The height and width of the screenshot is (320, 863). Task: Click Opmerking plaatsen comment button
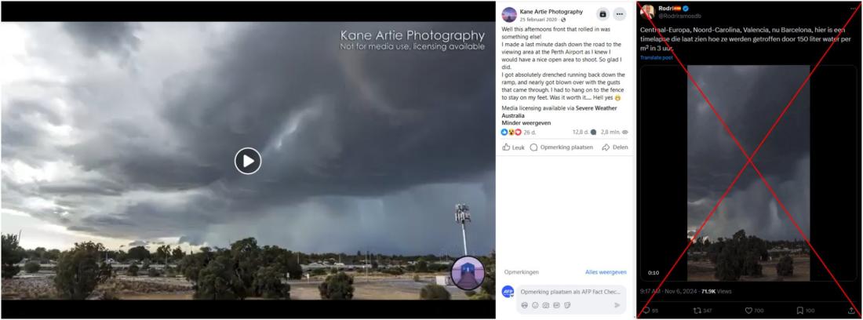pyautogui.click(x=562, y=147)
